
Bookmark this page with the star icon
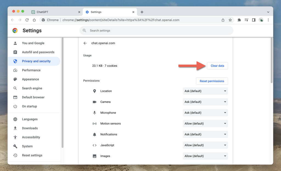[230, 20]
